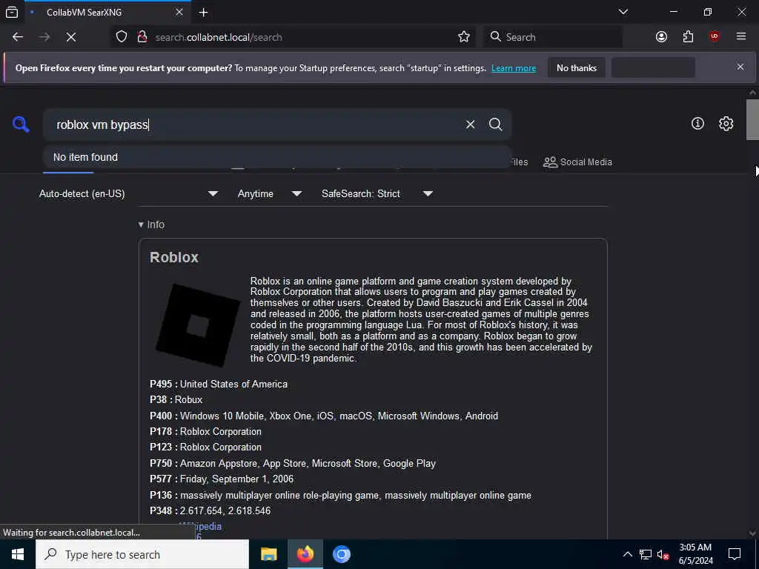This screenshot has height=569, width=759.
Task: Click the roblox vm bypass search field
Action: (x=256, y=124)
